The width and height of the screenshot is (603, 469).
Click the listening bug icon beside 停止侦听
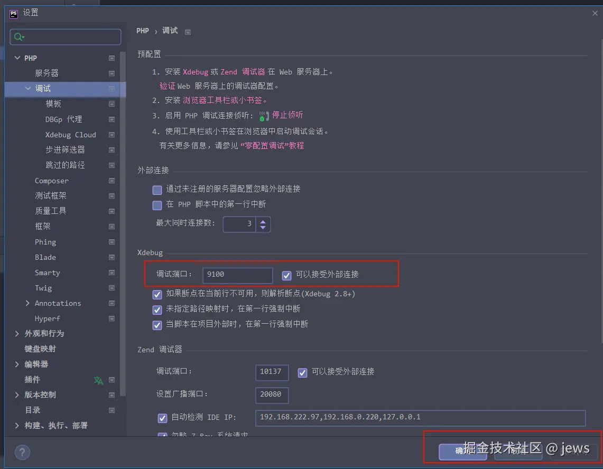coord(262,116)
